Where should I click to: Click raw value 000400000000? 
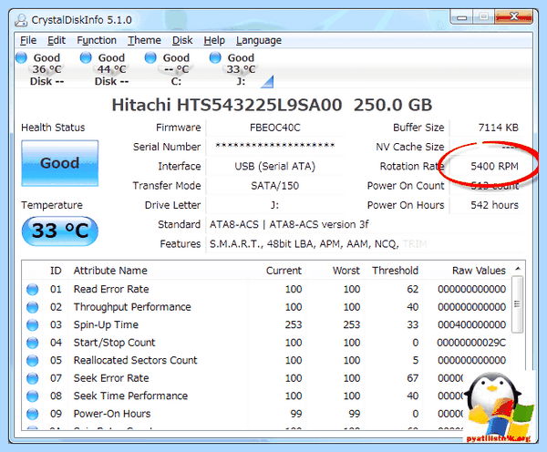(x=471, y=324)
